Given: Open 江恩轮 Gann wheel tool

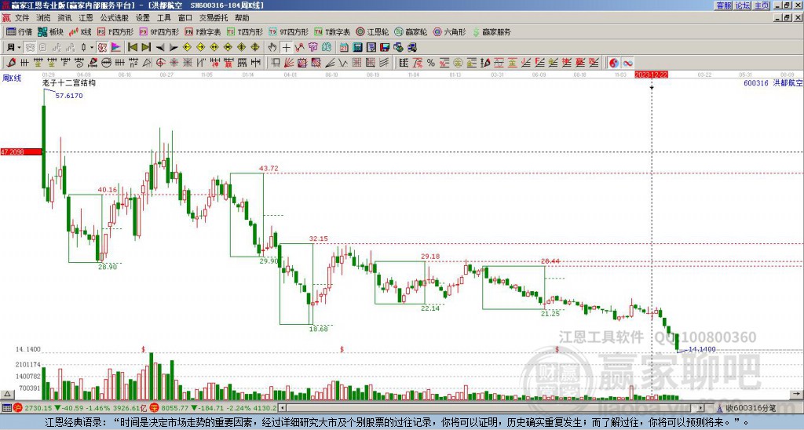Looking at the screenshot, I should pos(372,31).
